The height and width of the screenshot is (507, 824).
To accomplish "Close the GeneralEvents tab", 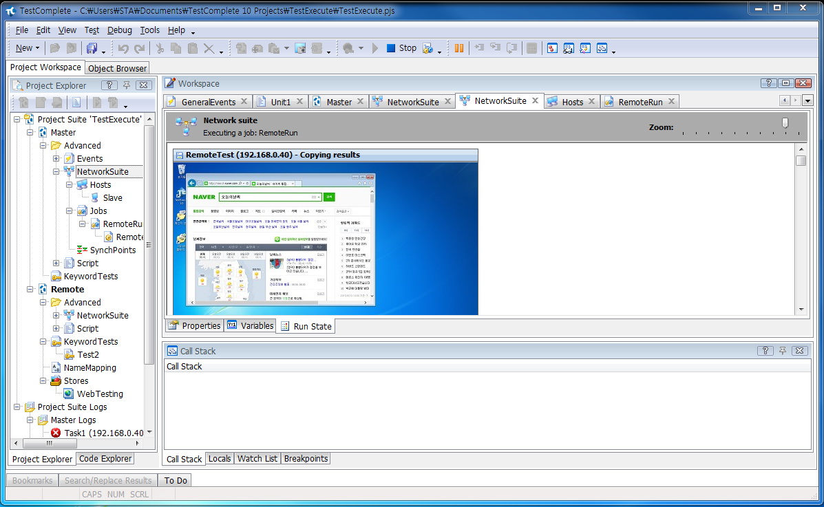I will coord(243,102).
